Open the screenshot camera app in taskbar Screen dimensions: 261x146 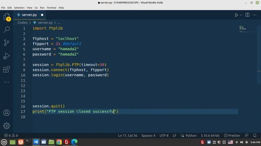(44, 142)
